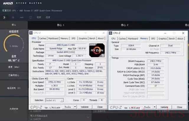This screenshot has width=189, height=121.
Task: Click the 核心 1 column header in Ryzen Master
Action: point(61,25)
